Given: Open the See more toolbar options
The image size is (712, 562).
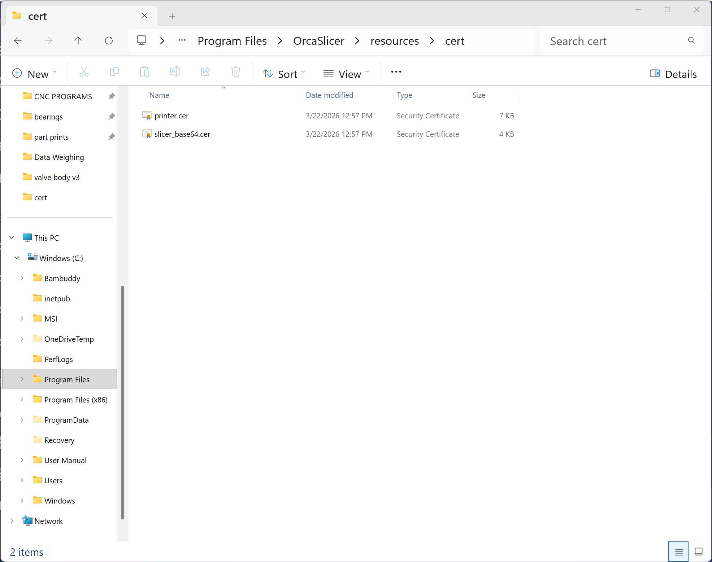Looking at the screenshot, I should [396, 72].
